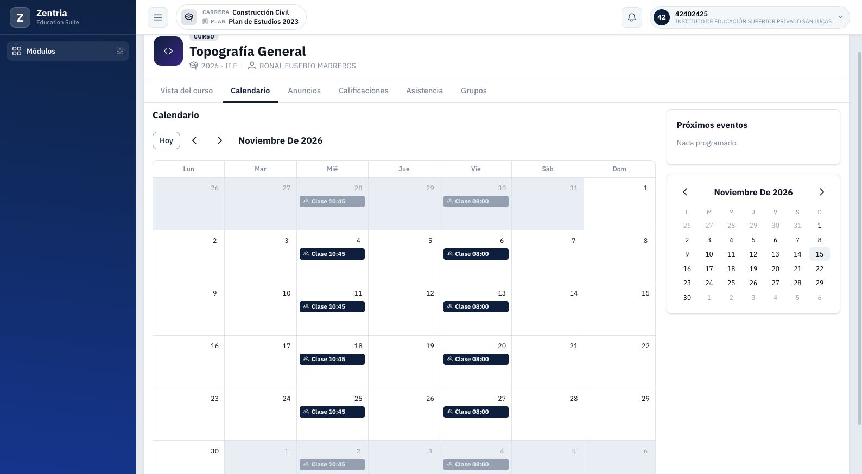Switch to the Asistencia tab
This screenshot has height=474, width=862.
point(424,91)
